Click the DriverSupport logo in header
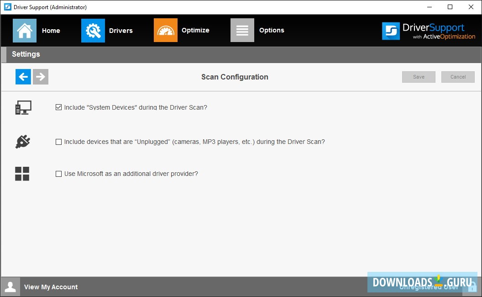Screen dimensions: 482x297 429,31
